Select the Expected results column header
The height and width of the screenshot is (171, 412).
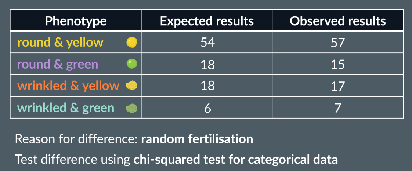(207, 21)
